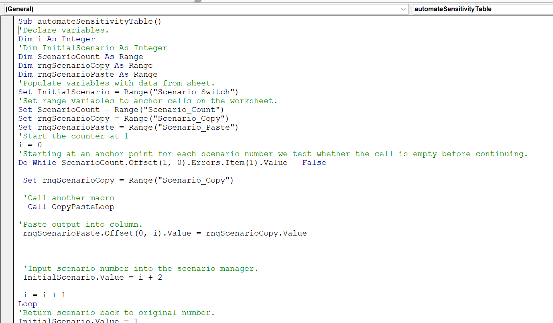Screen dimensions: 553x323
Task: Place cursor on Dim ScenarioCount As Range
Action: (x=81, y=57)
